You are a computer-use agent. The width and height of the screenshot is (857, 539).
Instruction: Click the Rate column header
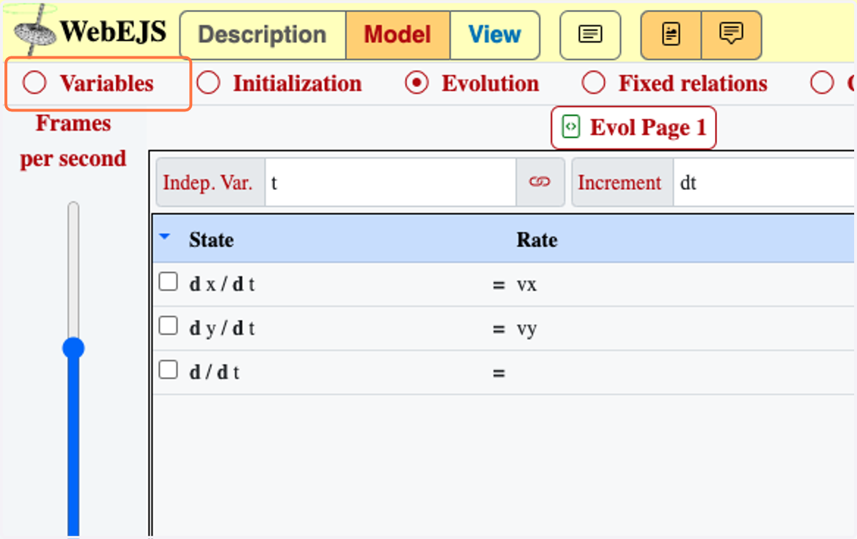pyautogui.click(x=537, y=240)
